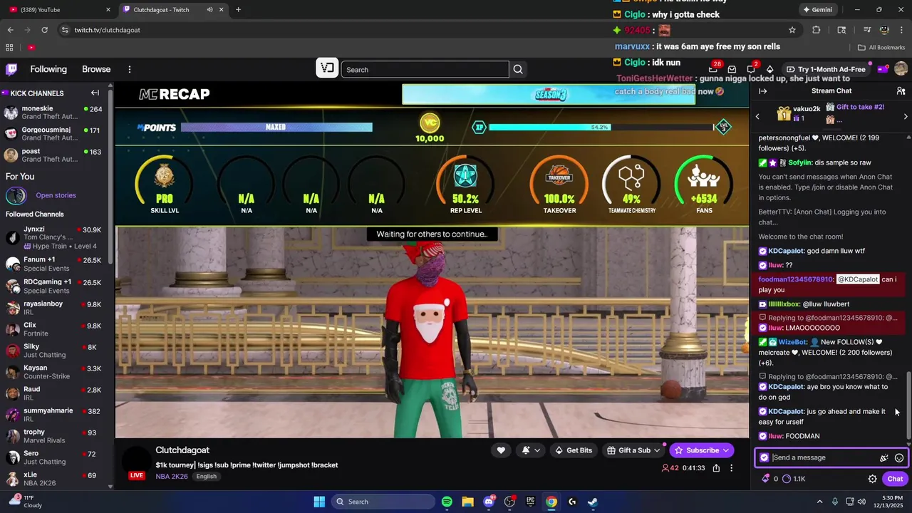Open the notifications inbox icon
Viewport: 912px width, 513px height.
click(x=732, y=69)
